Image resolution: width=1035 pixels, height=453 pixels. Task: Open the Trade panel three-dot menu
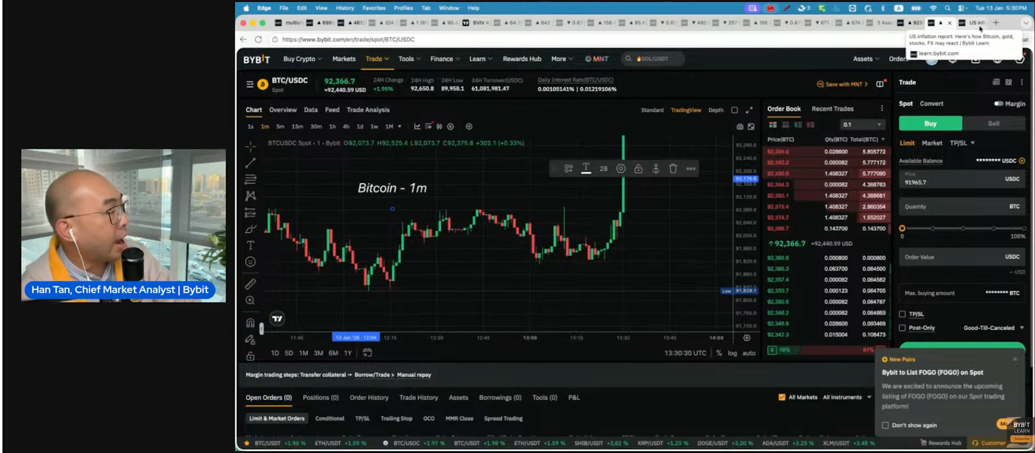1021,82
